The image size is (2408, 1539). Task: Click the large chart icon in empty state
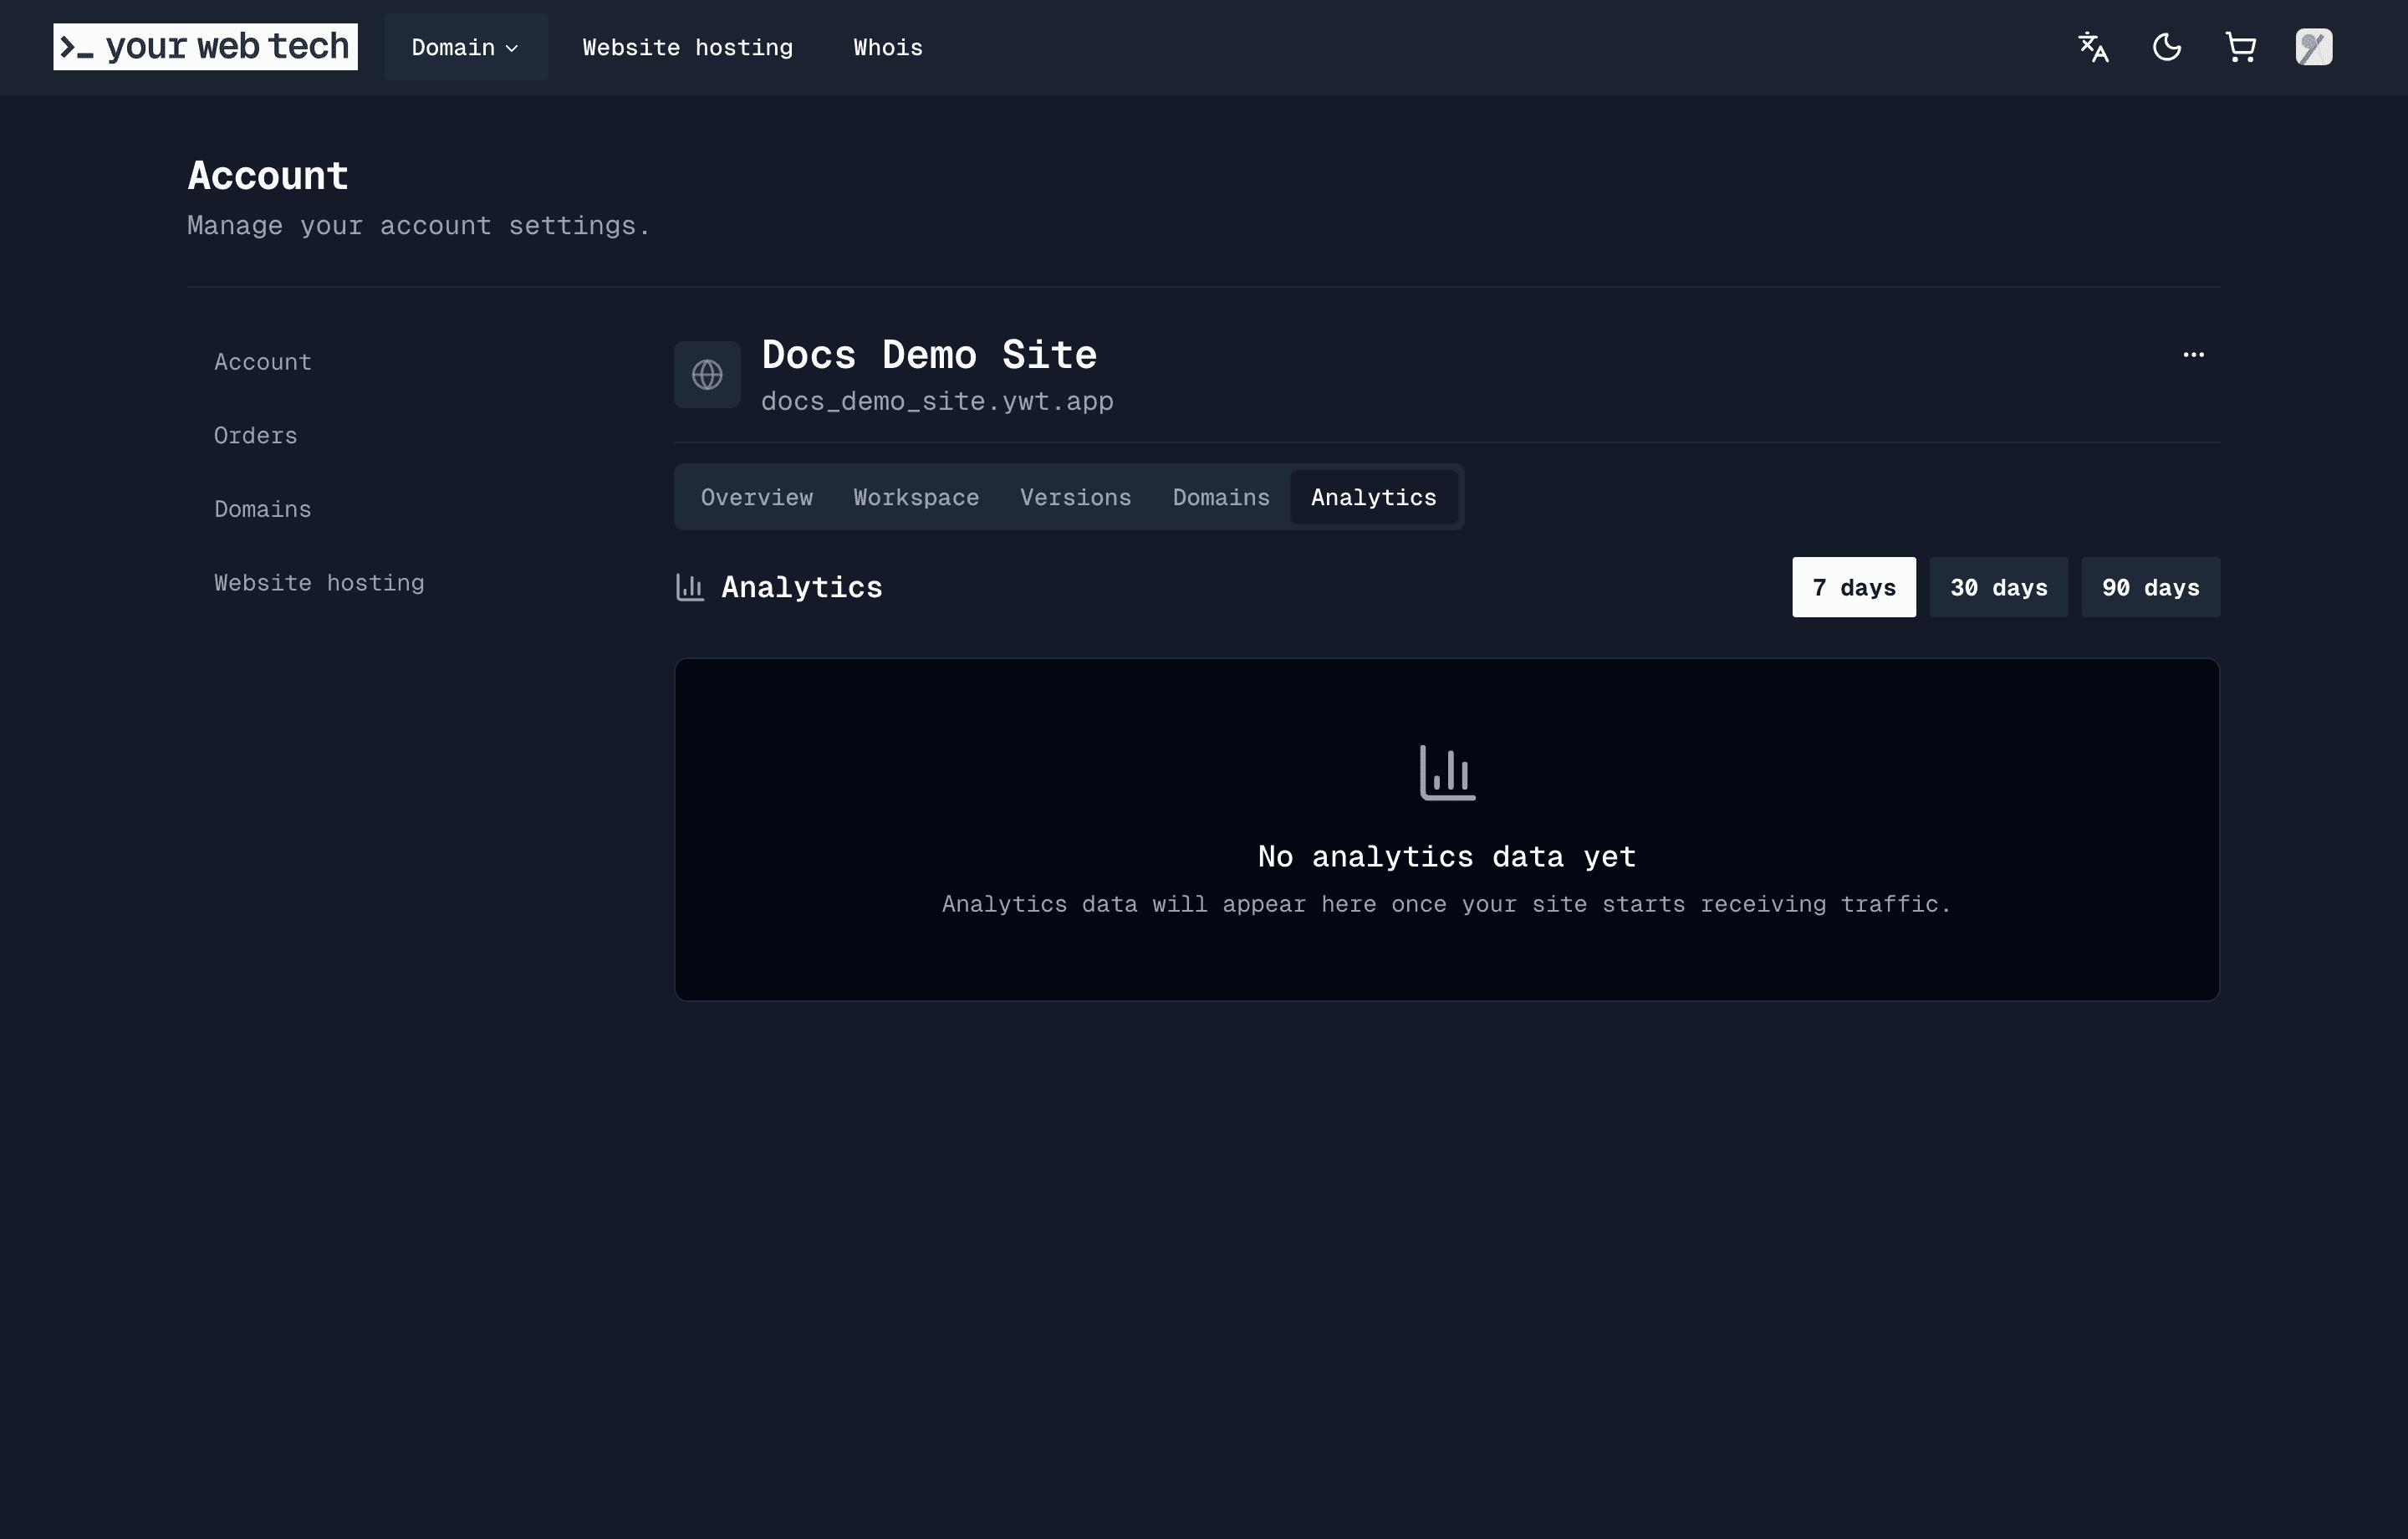pyautogui.click(x=1447, y=771)
